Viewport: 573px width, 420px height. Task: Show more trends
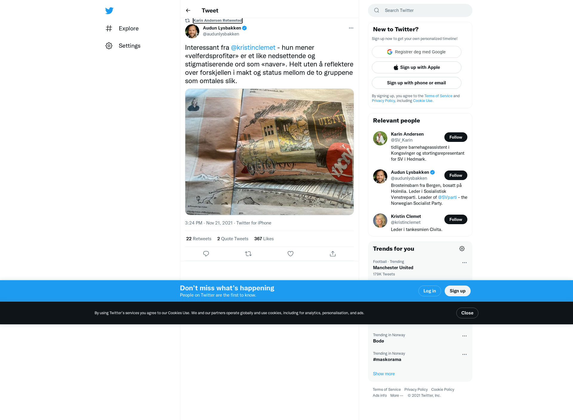click(384, 374)
